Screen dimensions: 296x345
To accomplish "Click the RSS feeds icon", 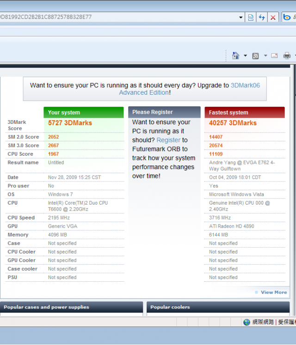I will (x=255, y=56).
